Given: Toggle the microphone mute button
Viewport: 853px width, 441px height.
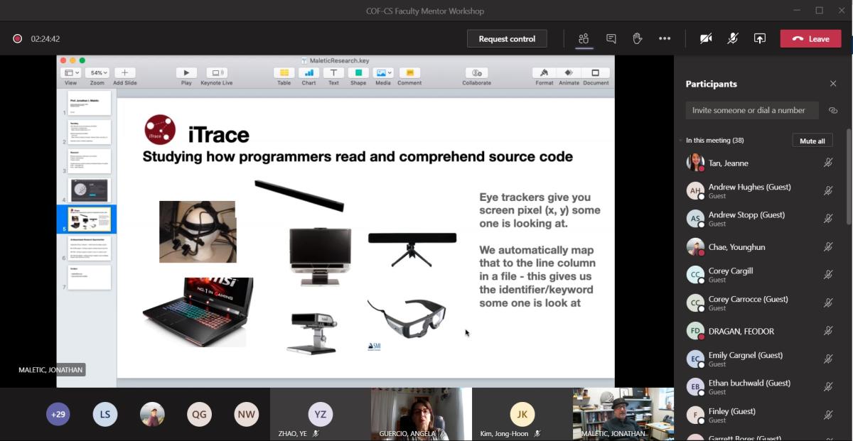Looking at the screenshot, I should point(733,38).
